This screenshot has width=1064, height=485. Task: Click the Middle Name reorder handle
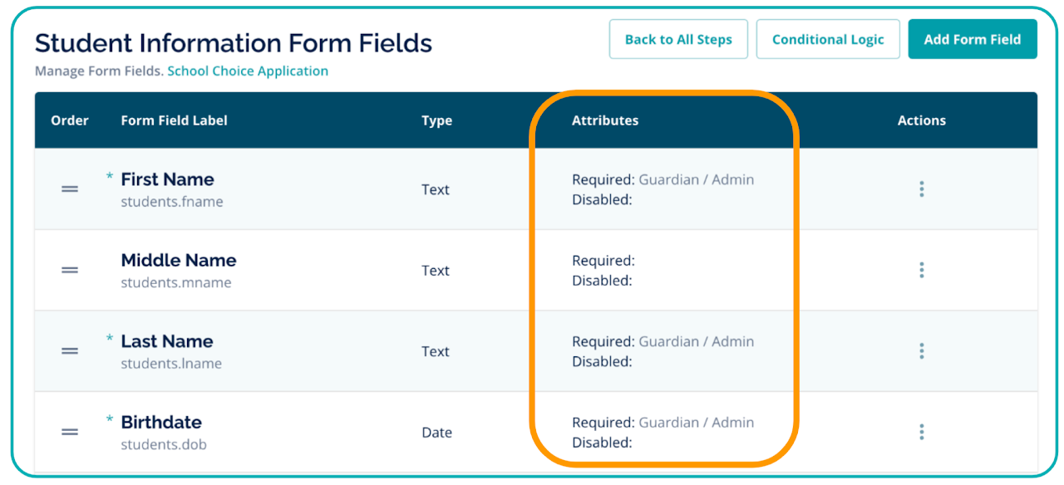pos(70,271)
